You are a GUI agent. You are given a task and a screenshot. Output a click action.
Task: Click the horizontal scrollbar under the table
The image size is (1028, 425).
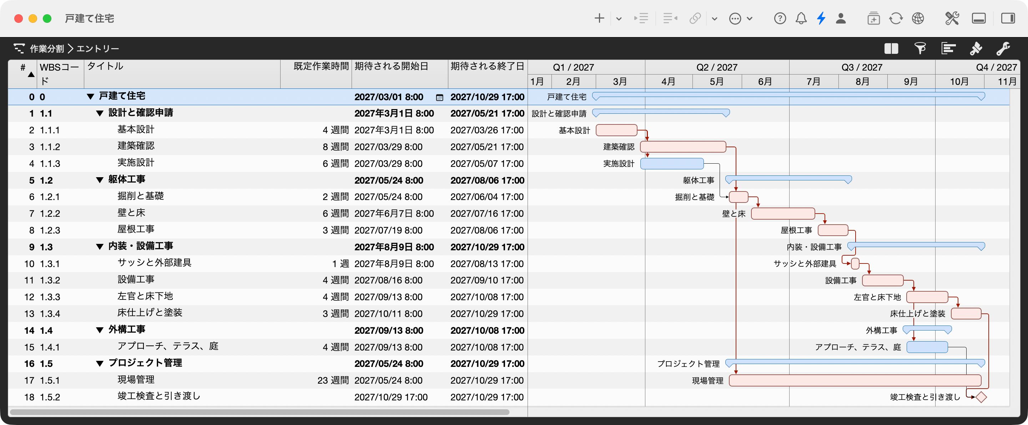(x=259, y=412)
